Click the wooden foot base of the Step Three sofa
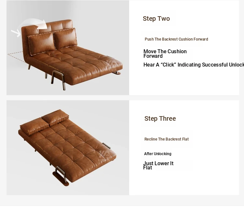 (x=61, y=179)
